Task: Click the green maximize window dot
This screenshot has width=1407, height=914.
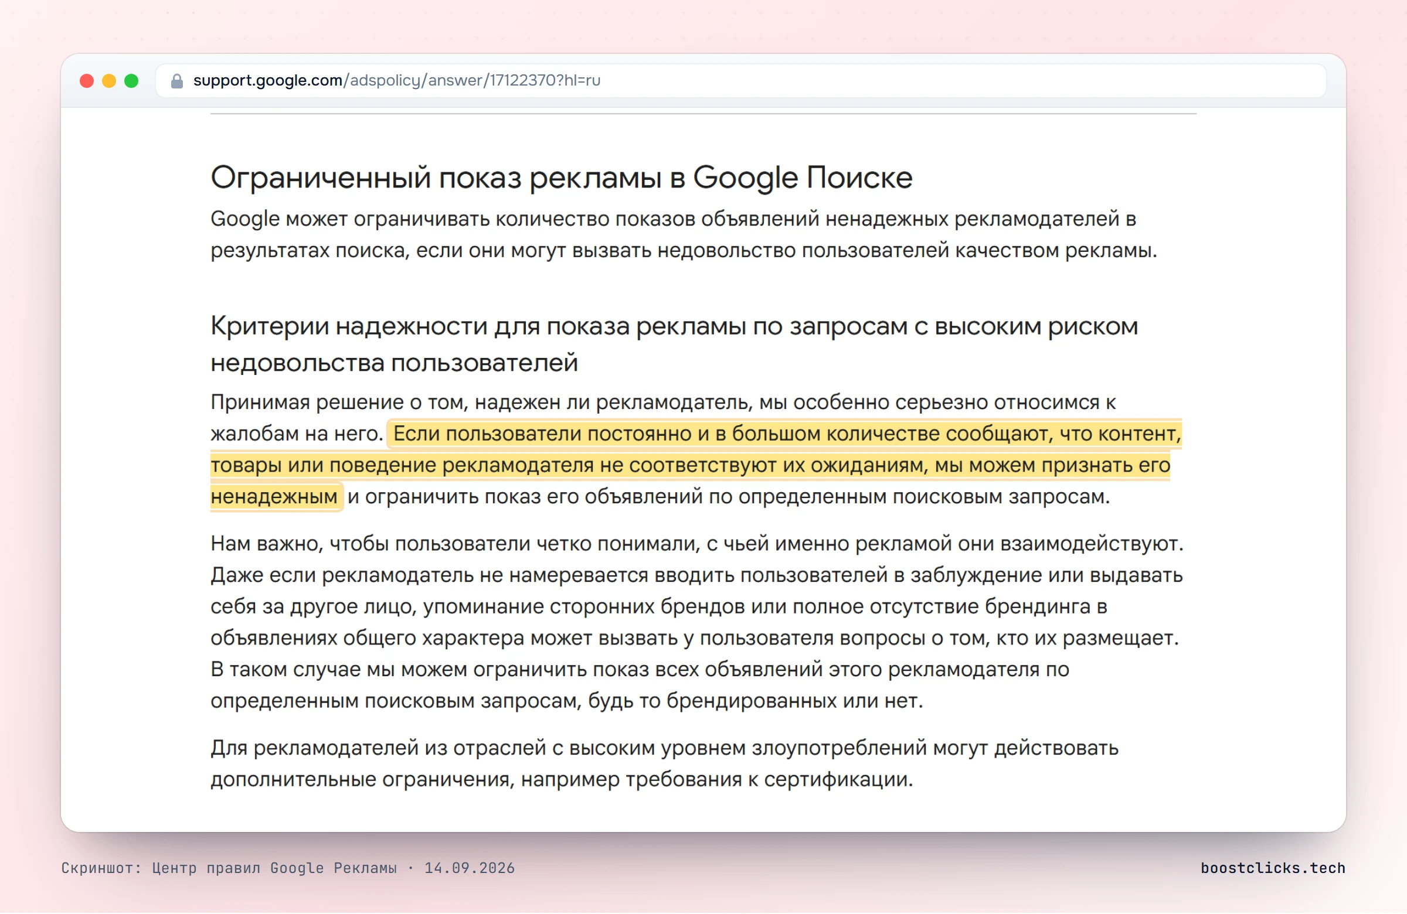Action: click(x=132, y=81)
